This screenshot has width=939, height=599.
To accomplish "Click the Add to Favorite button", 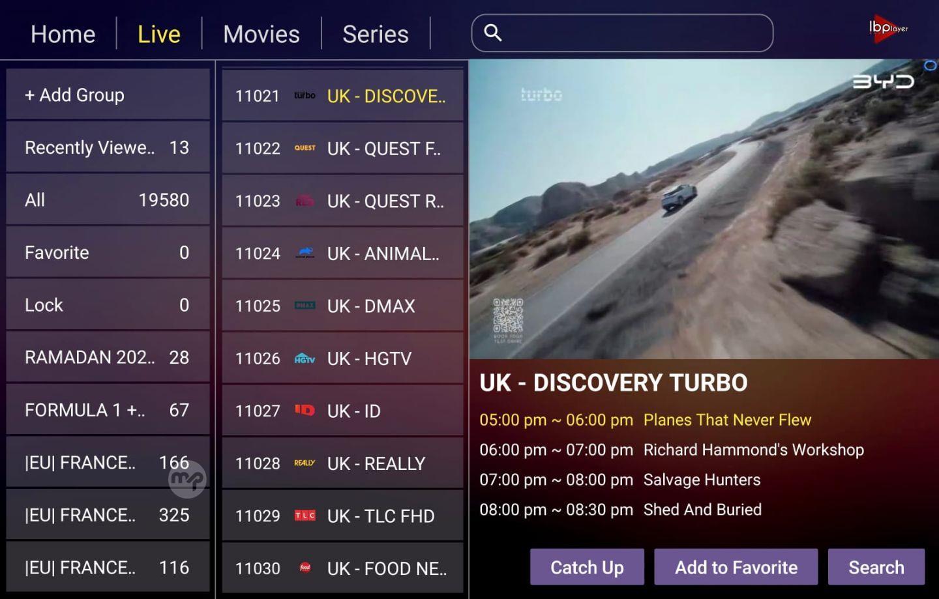I will 736,567.
